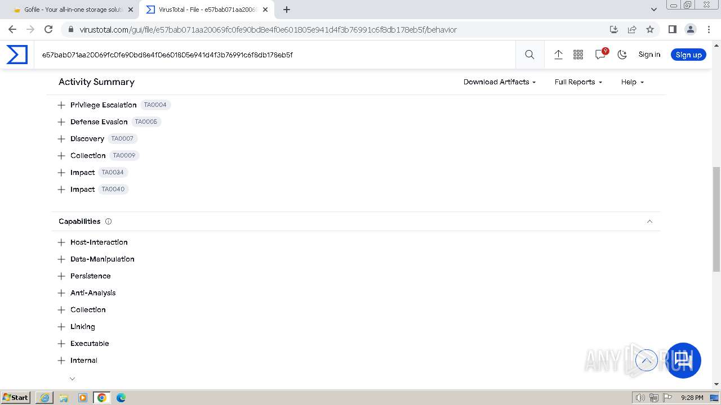Open media player taskbar icon
Screen dimensions: 721x405
[x=83, y=398]
